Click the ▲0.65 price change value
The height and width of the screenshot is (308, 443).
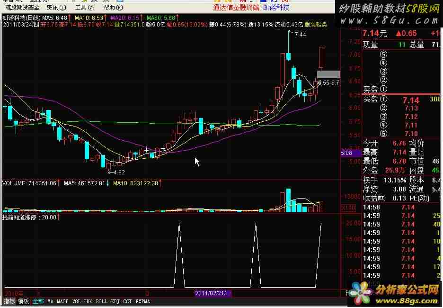pyautogui.click(x=406, y=33)
